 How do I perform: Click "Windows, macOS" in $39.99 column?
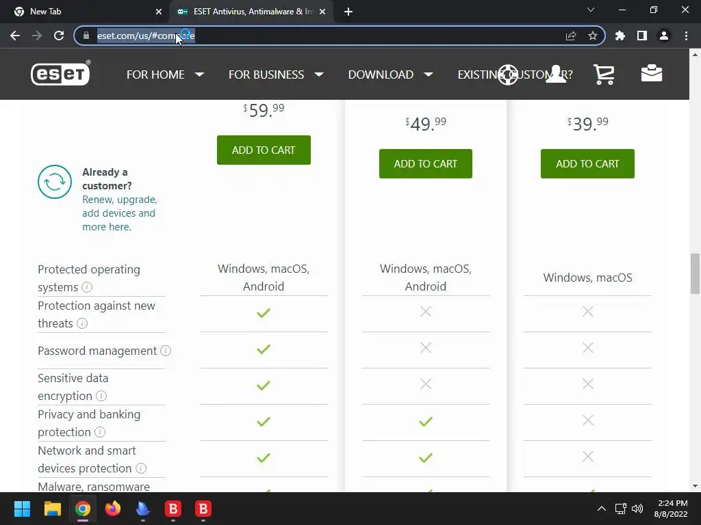tap(587, 278)
